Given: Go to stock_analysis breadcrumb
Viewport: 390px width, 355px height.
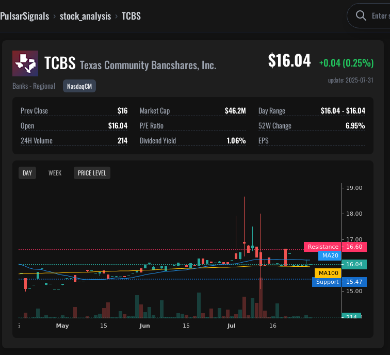Looking at the screenshot, I should 85,16.
